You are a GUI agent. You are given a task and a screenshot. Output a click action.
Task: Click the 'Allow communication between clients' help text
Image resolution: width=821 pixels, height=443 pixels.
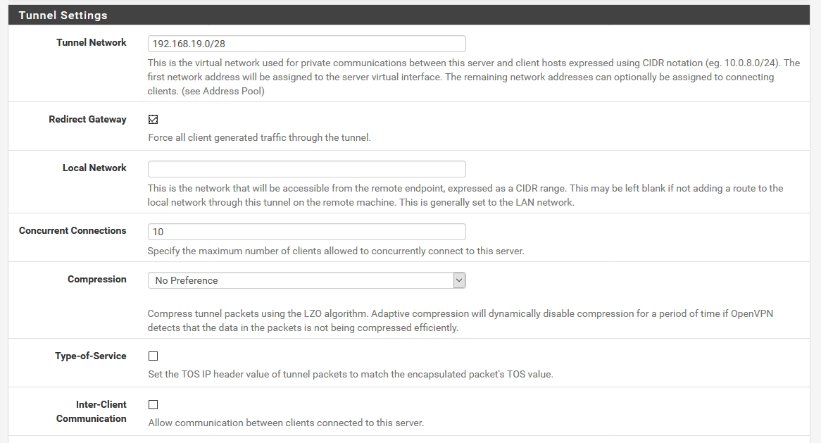coord(286,423)
